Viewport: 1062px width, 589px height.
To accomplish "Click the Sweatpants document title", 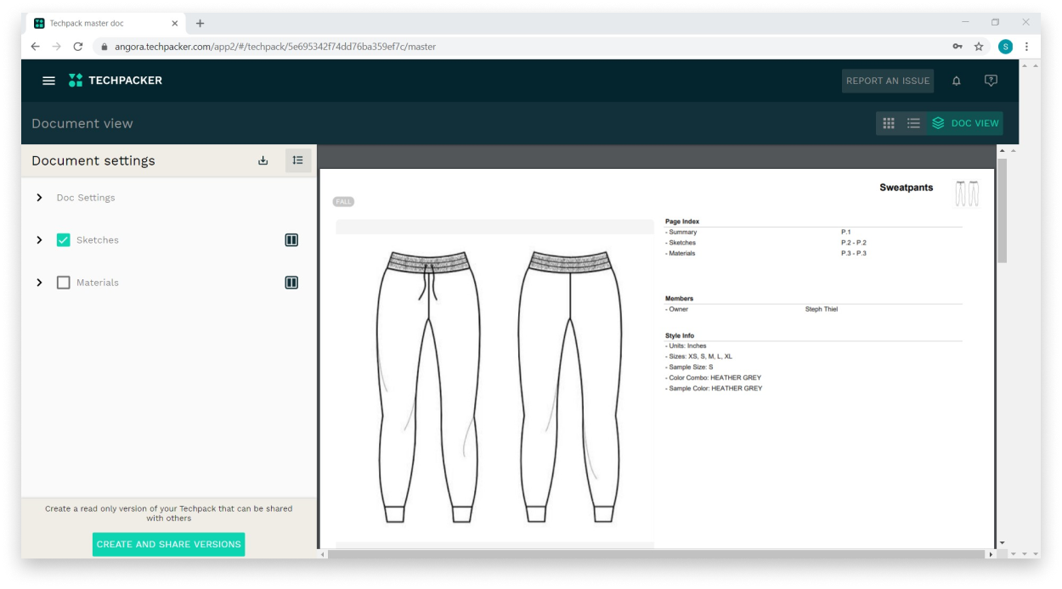I will 906,188.
